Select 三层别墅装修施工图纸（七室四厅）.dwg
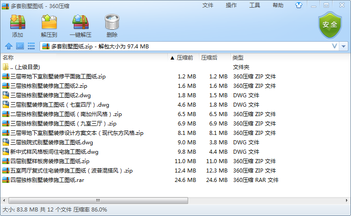Image resolution: width=351 pixels, height=216 pixels. pos(60,104)
